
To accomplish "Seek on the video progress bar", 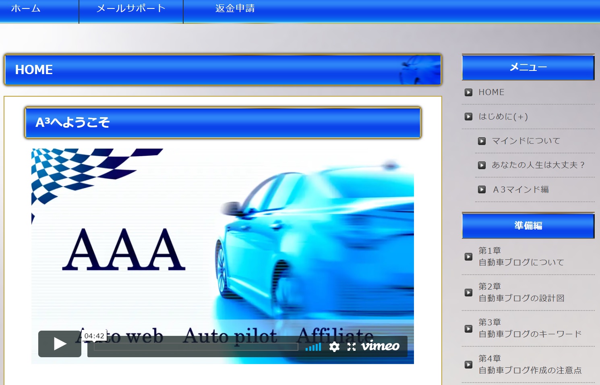I will click(x=196, y=347).
